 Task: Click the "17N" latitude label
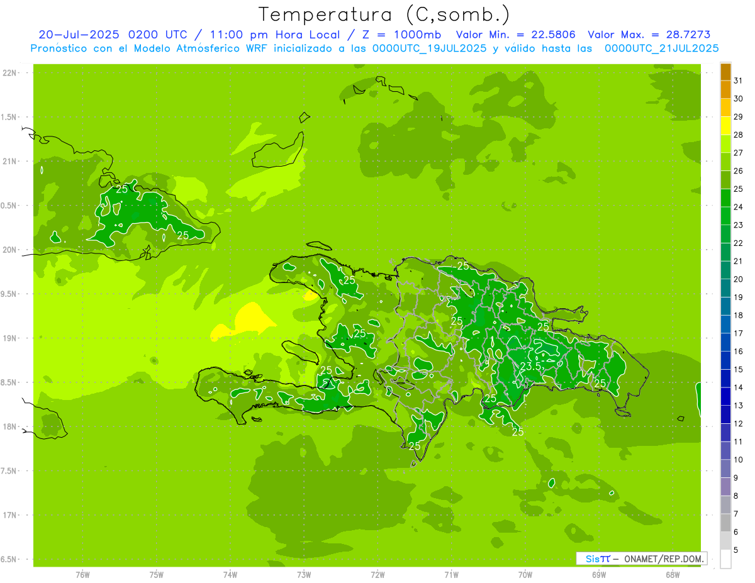10,515
